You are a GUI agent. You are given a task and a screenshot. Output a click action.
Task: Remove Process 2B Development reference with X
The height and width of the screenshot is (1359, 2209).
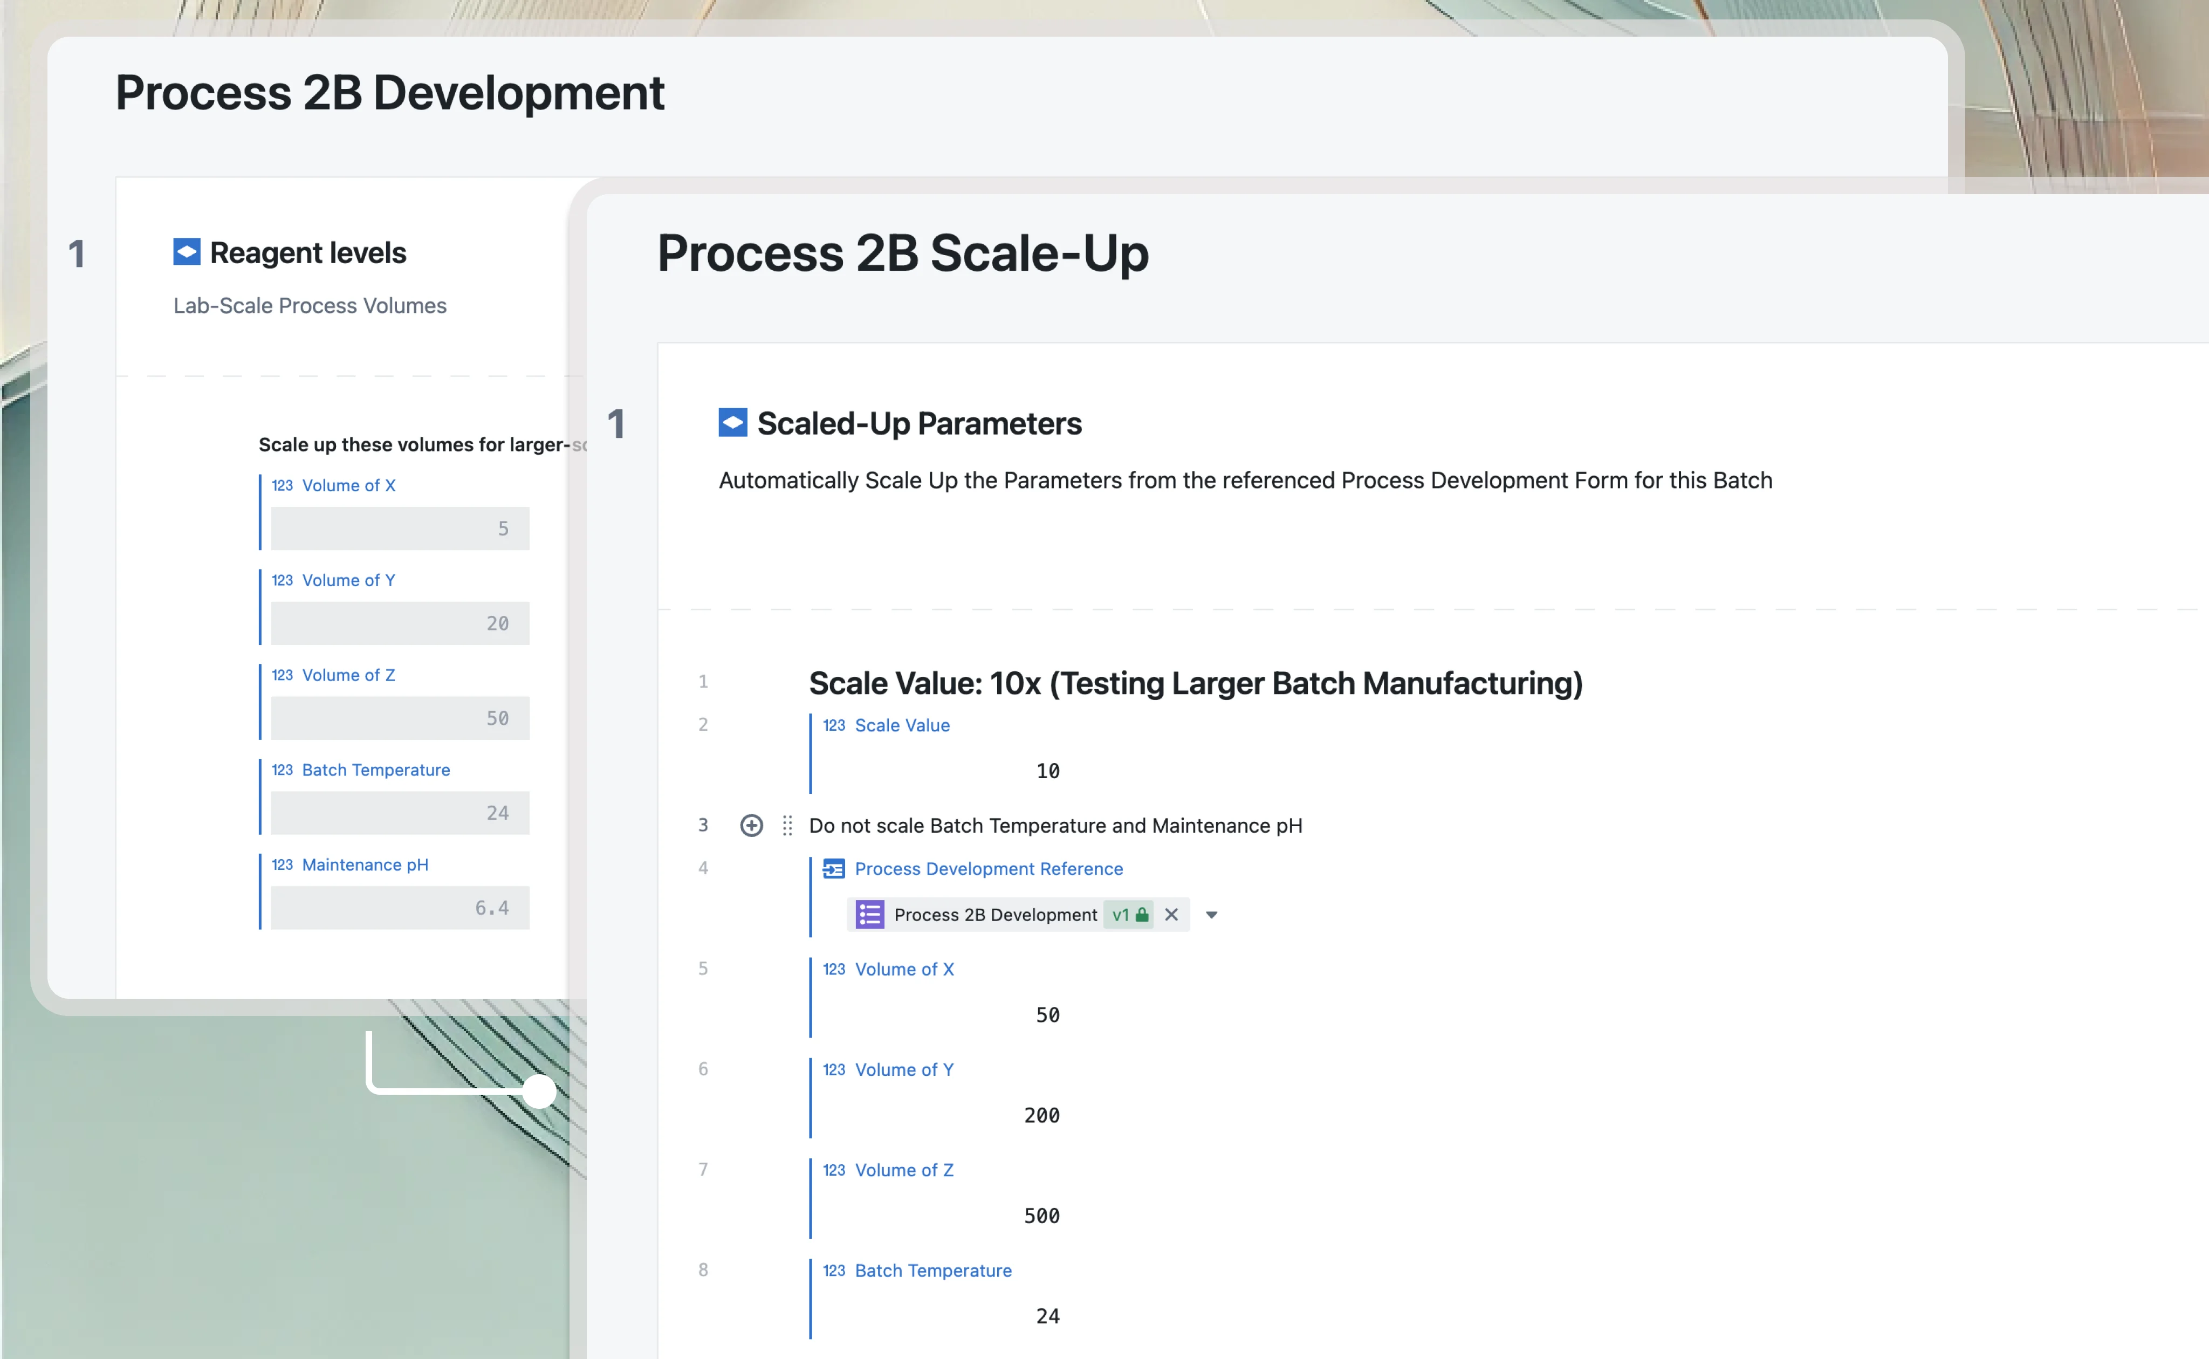click(1171, 914)
